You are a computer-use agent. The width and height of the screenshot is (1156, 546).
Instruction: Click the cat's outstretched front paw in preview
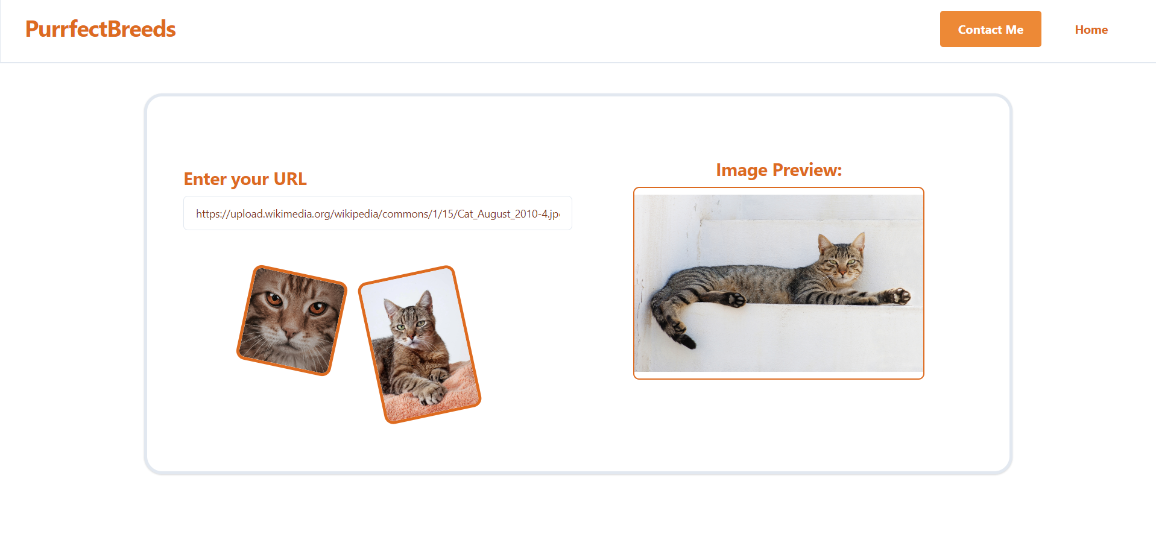[897, 296]
